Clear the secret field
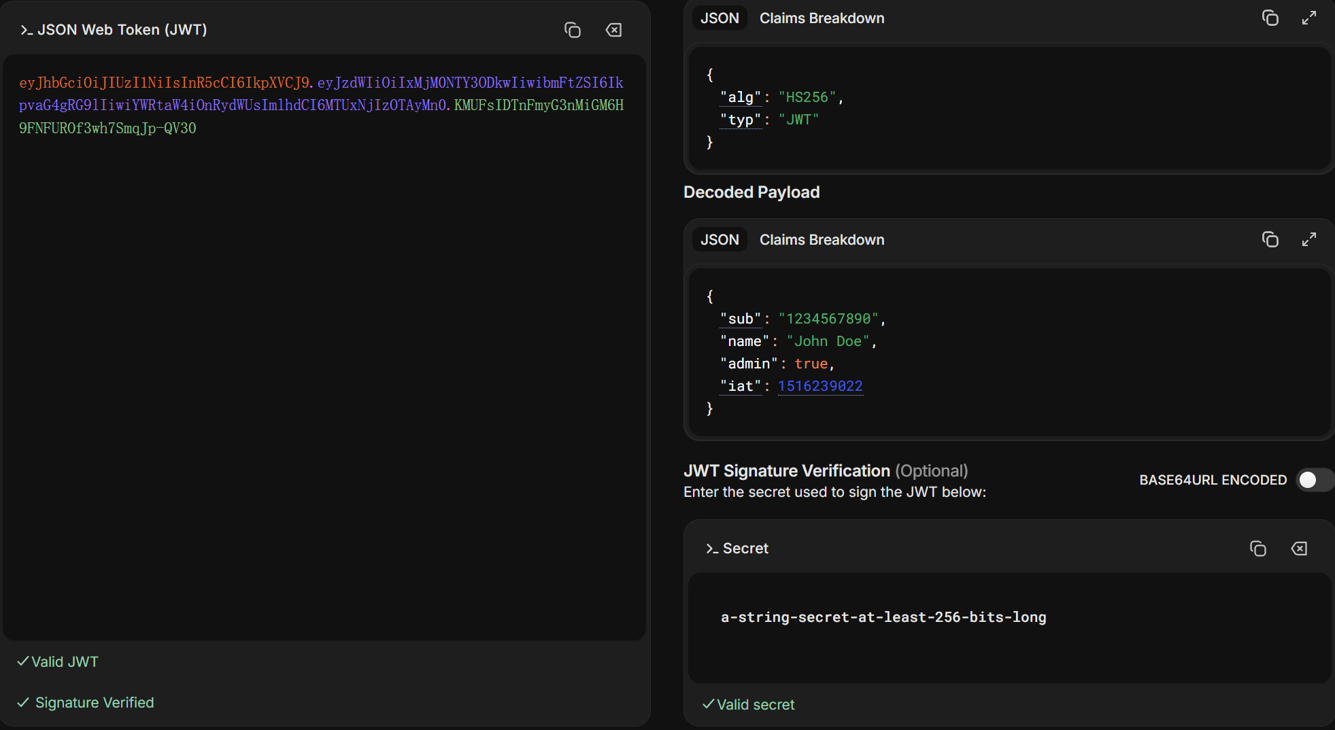 (x=1299, y=549)
